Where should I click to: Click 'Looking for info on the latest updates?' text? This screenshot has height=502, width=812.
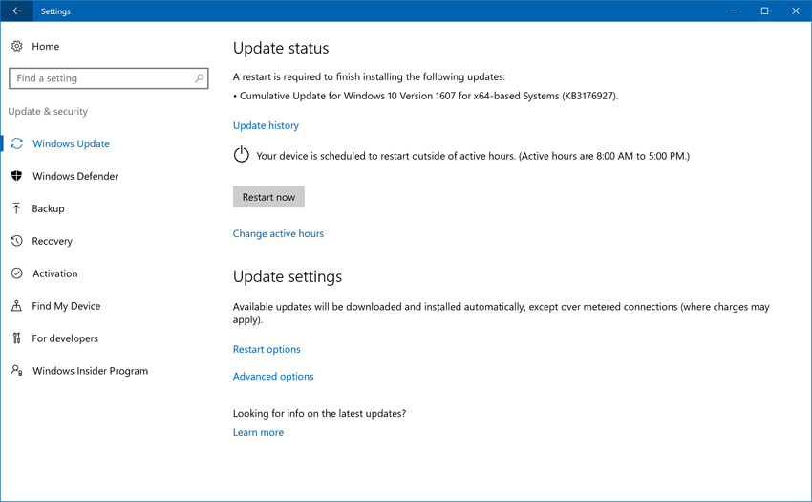coord(319,413)
